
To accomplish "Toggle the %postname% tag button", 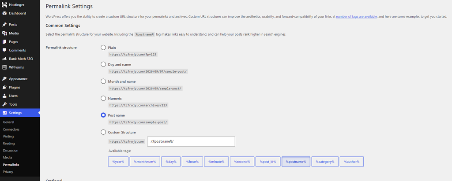I will point(296,162).
